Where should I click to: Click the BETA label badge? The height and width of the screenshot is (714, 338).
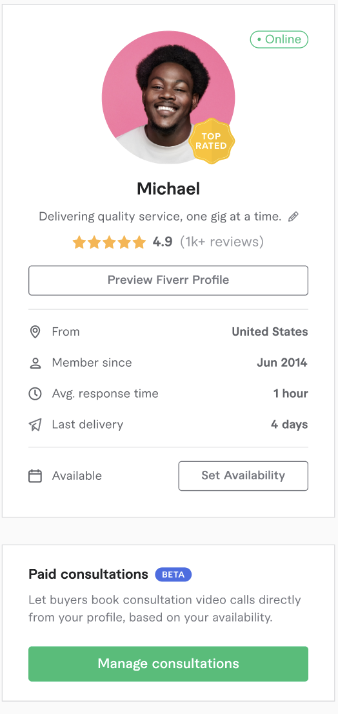click(x=173, y=574)
